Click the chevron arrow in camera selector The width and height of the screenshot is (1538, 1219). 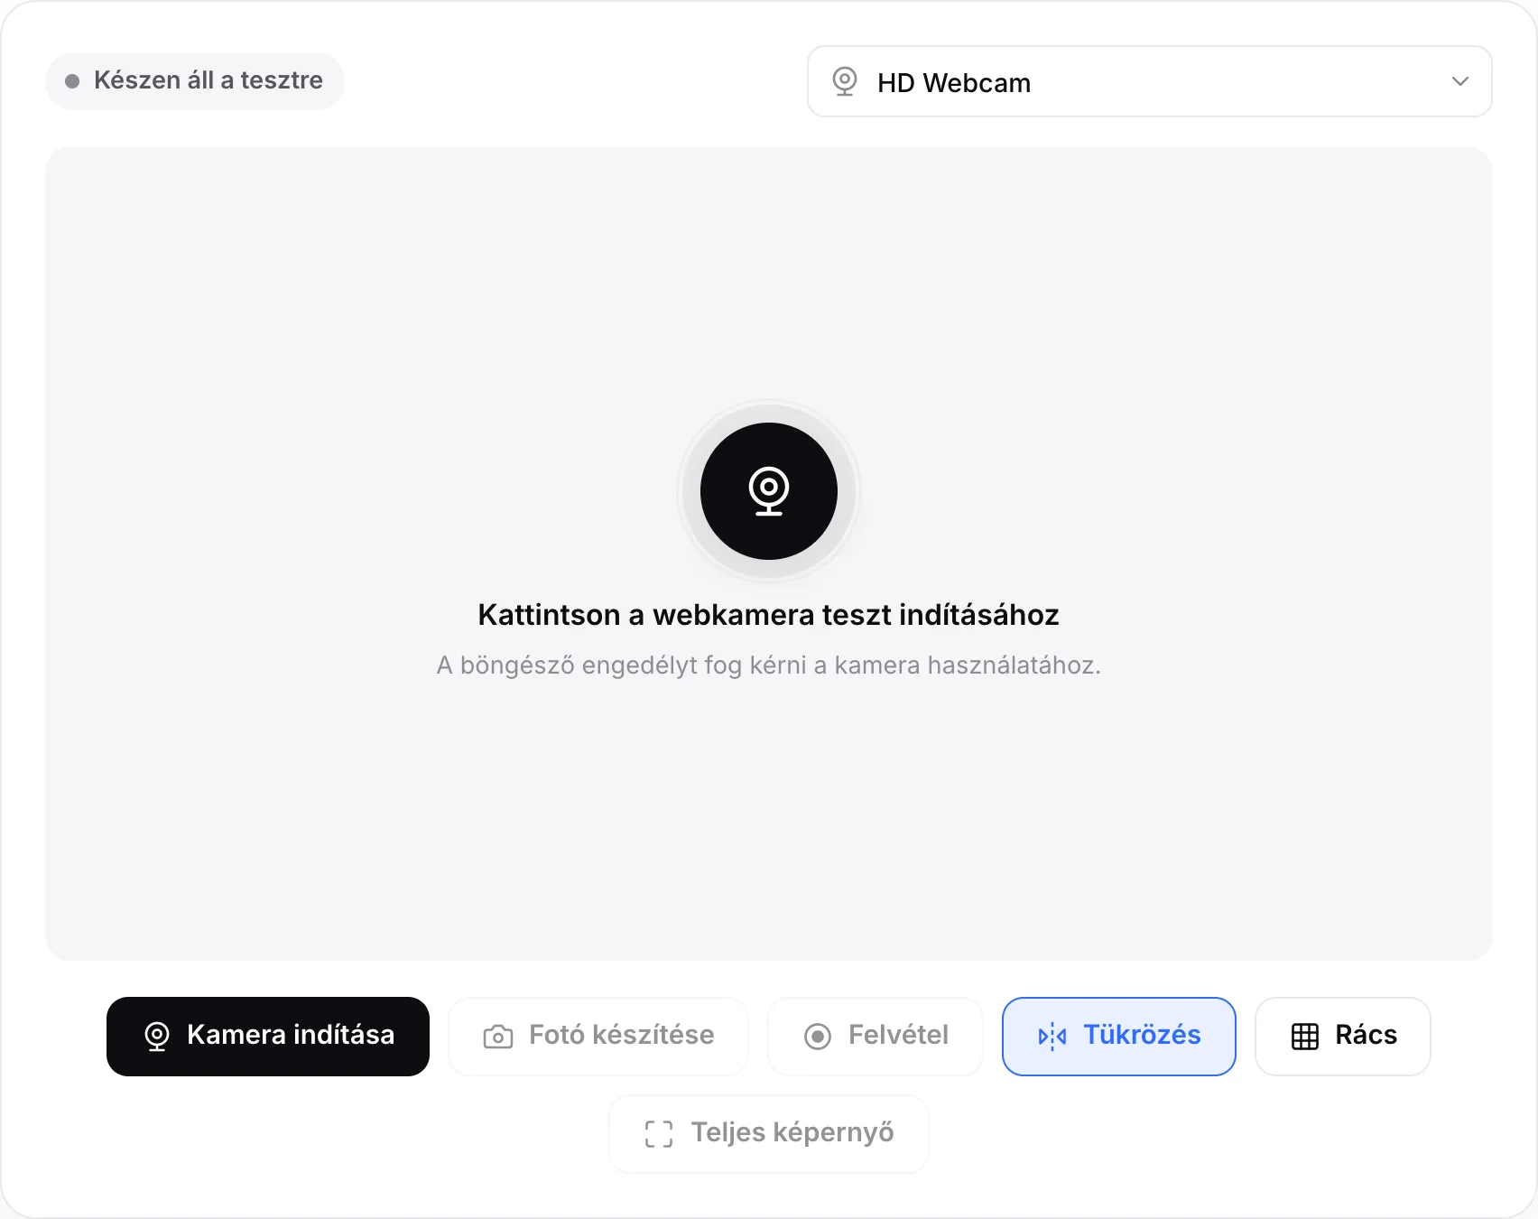1460,81
